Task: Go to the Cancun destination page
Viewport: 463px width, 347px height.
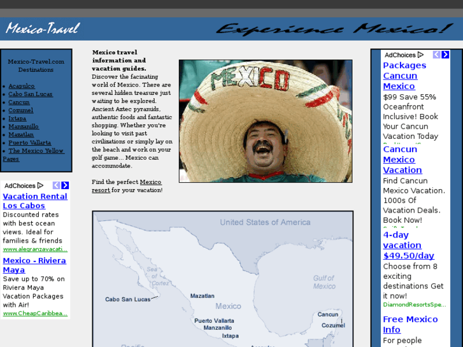Action: click(x=19, y=102)
